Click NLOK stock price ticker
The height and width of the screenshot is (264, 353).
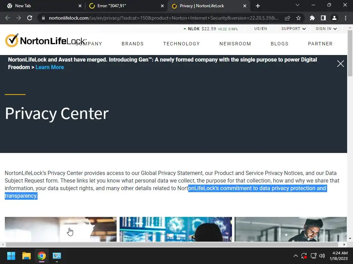coord(211,29)
